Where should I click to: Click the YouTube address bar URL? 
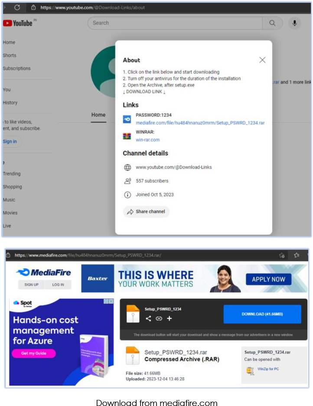click(x=93, y=7)
